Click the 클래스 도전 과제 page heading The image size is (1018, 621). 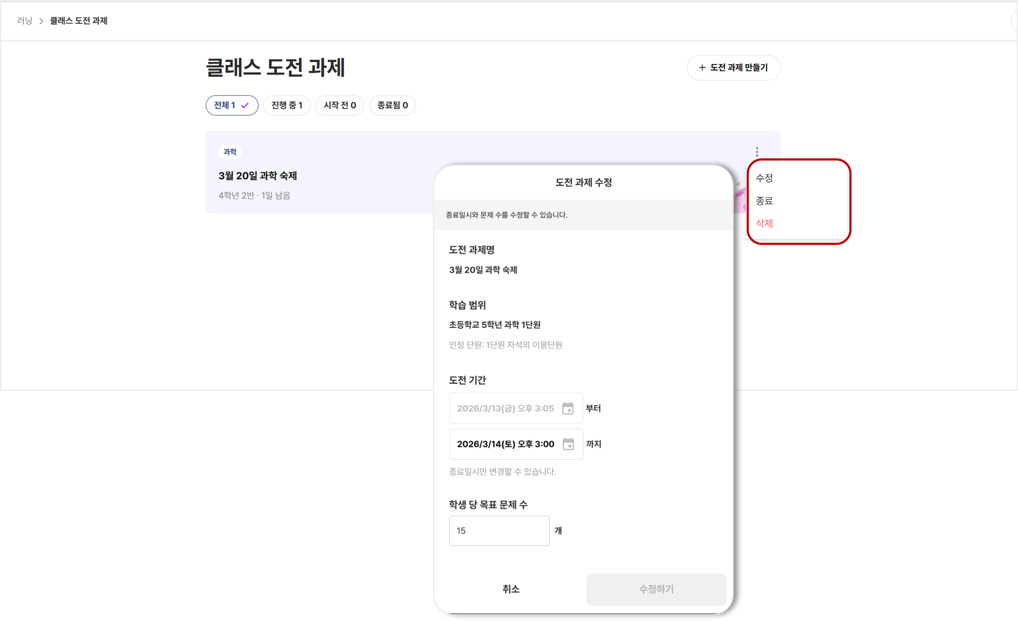(275, 67)
